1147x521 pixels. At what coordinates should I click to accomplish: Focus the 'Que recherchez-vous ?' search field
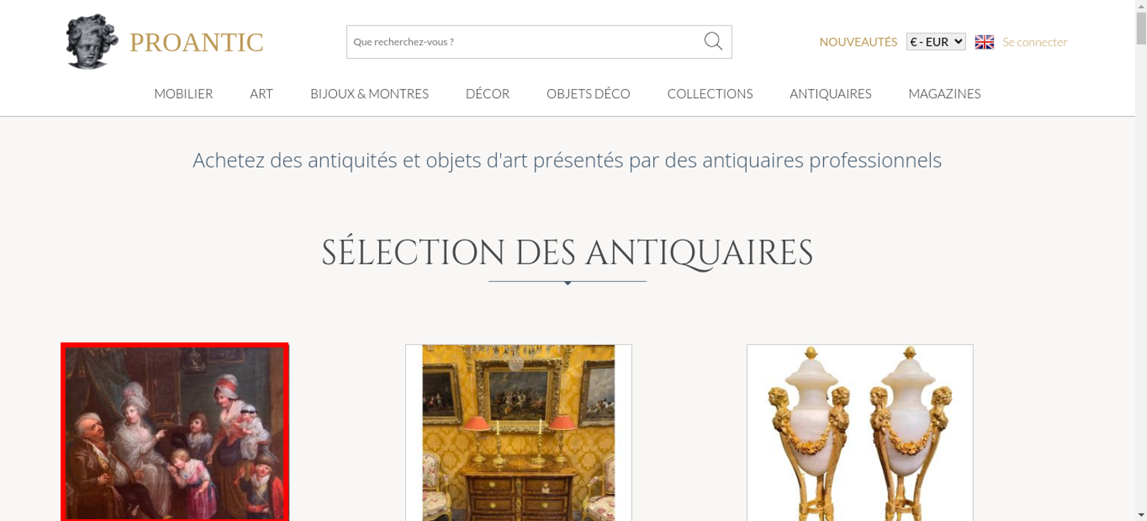[x=524, y=42]
